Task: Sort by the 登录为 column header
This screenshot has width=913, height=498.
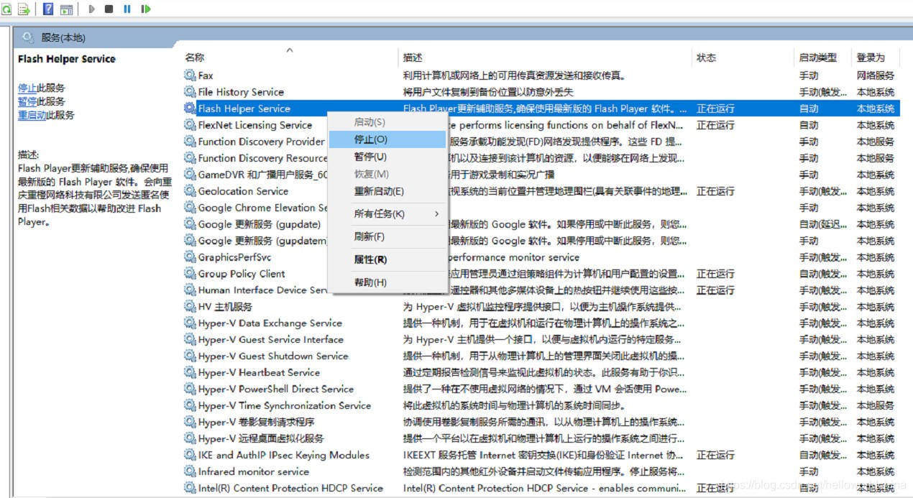Action: pos(871,57)
